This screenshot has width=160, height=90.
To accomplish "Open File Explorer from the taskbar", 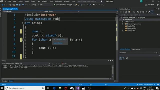I will pos(60,88).
